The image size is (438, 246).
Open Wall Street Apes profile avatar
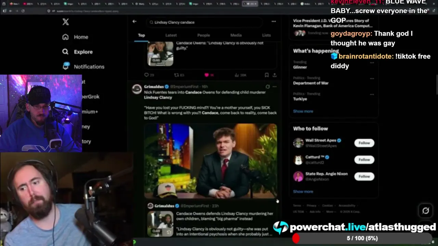[298, 143]
